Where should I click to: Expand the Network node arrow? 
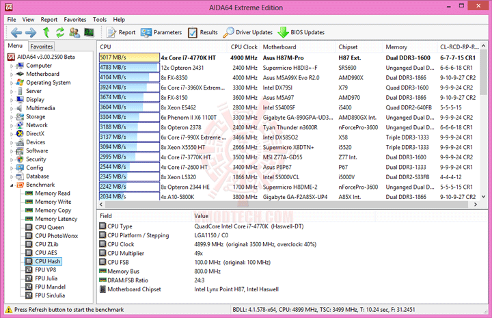(x=12, y=126)
